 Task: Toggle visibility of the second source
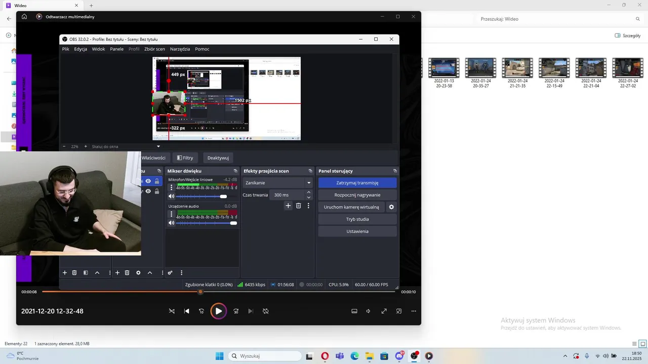click(x=148, y=191)
